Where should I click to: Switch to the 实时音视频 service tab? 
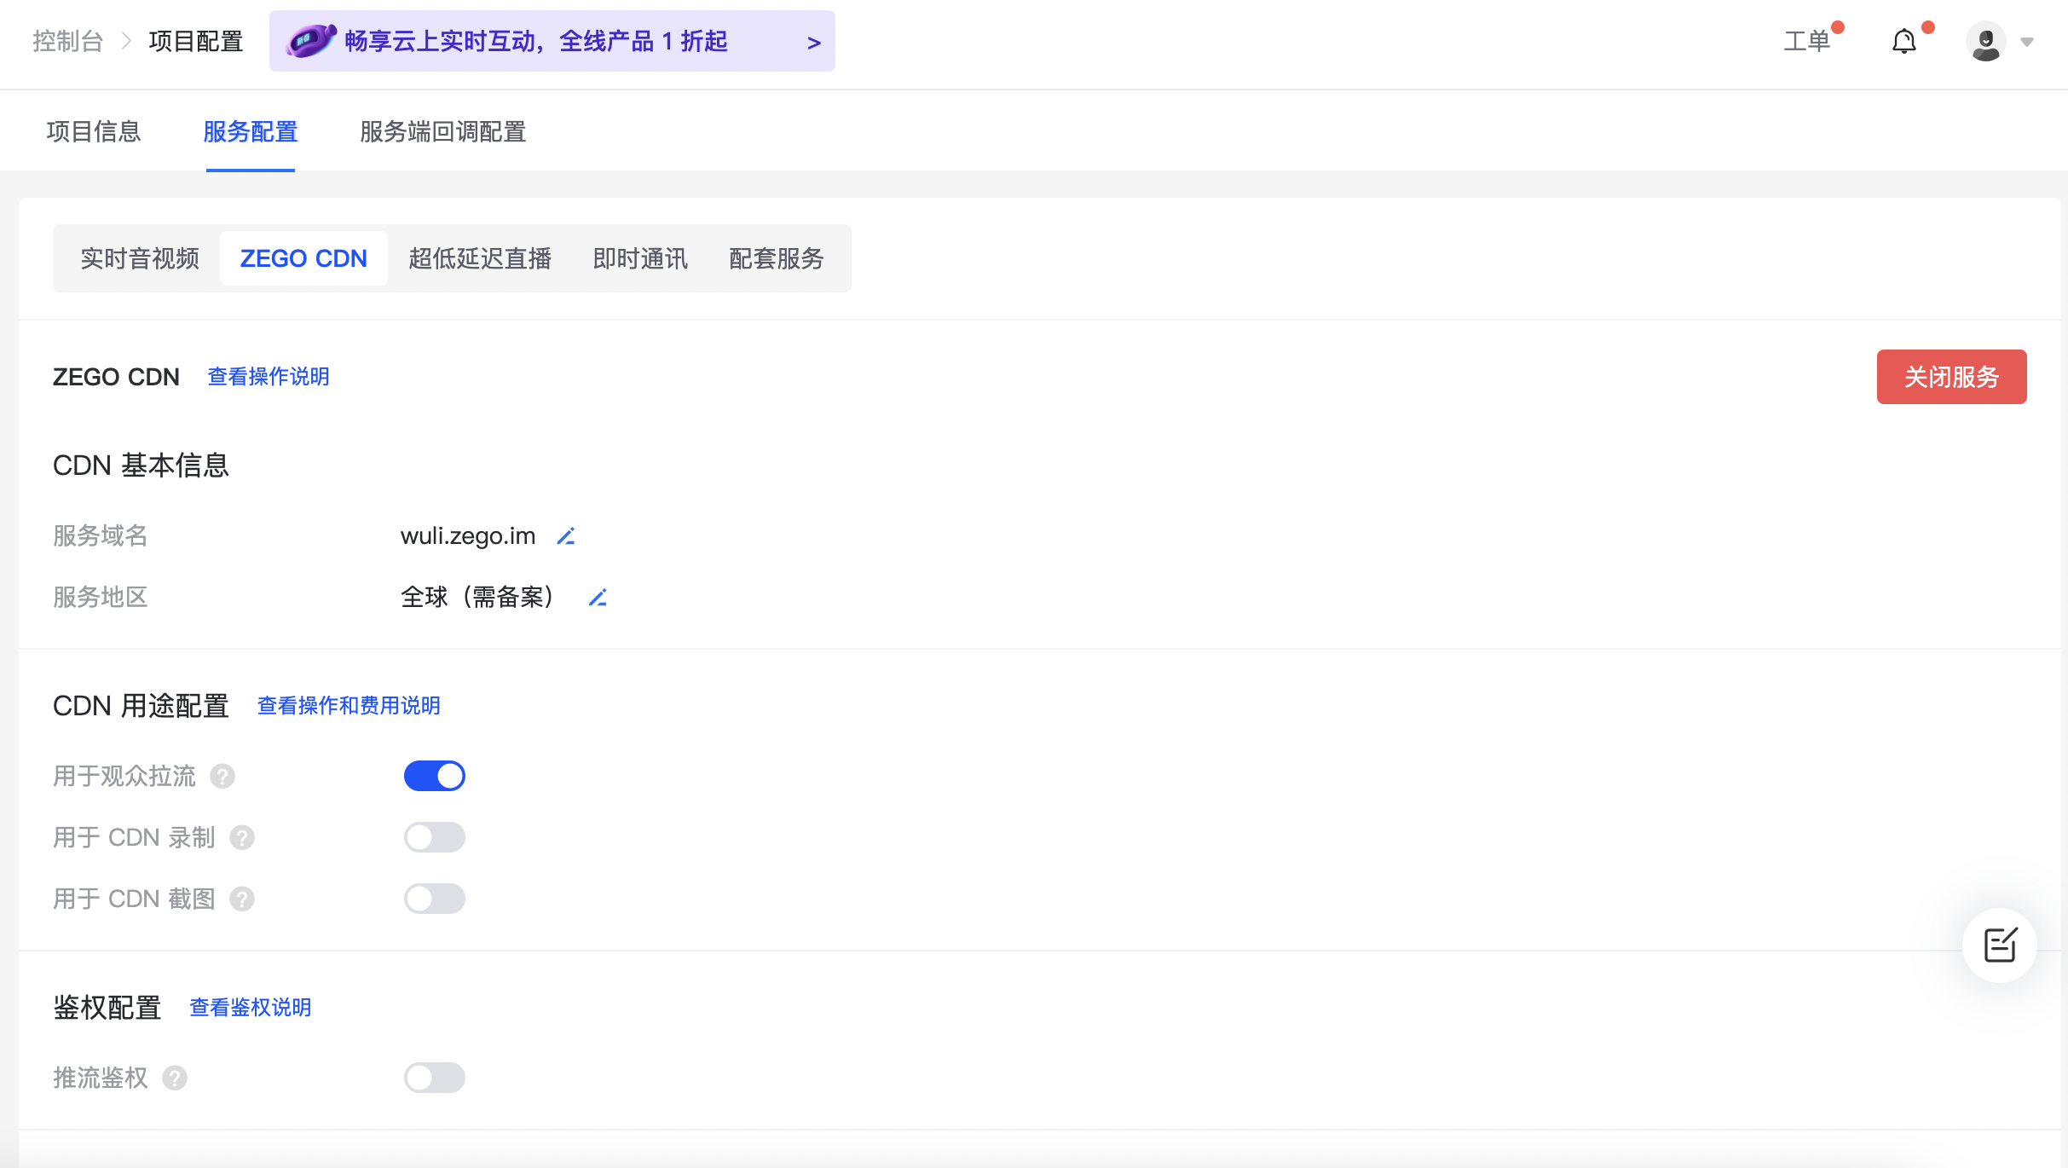point(140,258)
